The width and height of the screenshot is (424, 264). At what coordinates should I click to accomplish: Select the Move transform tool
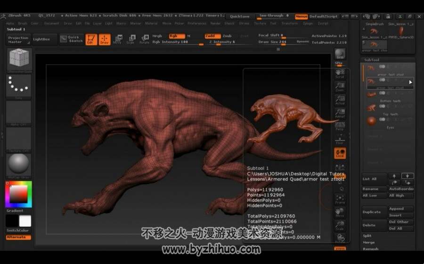pyautogui.click(x=117, y=39)
